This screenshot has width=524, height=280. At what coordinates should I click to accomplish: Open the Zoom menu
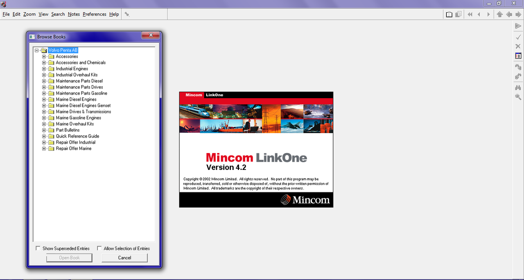click(x=29, y=14)
